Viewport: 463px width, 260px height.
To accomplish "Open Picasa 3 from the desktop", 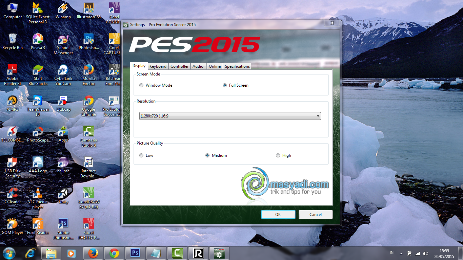I will click(38, 42).
